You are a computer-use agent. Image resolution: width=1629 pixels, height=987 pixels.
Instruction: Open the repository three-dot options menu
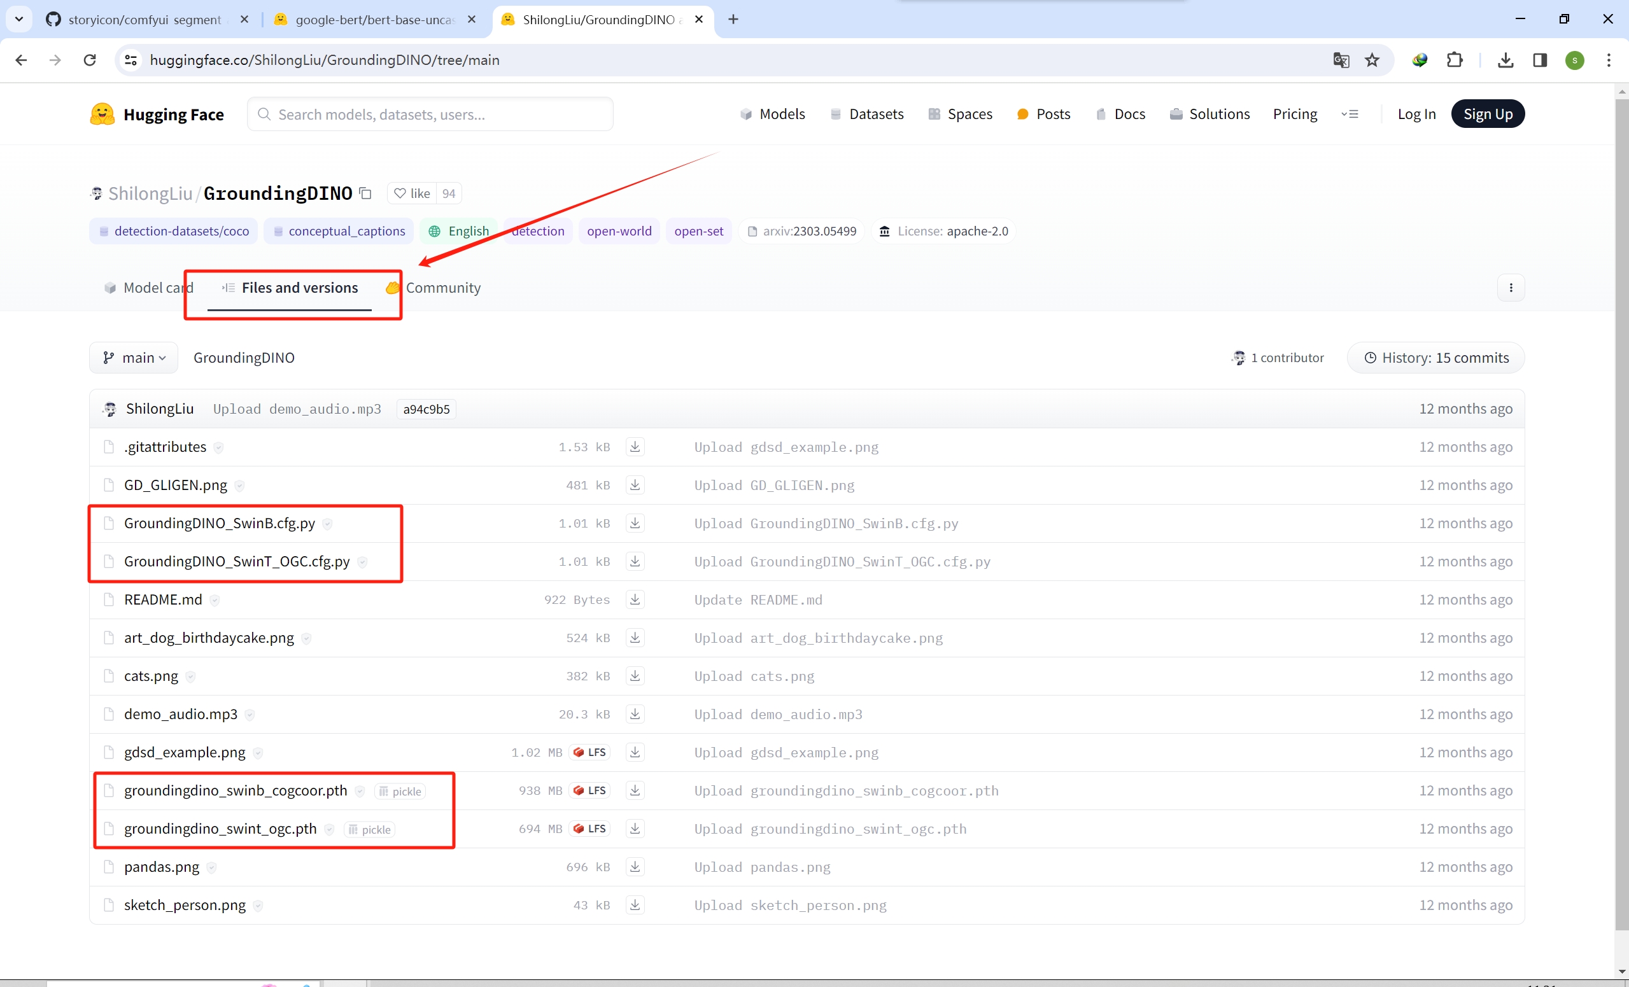tap(1511, 288)
